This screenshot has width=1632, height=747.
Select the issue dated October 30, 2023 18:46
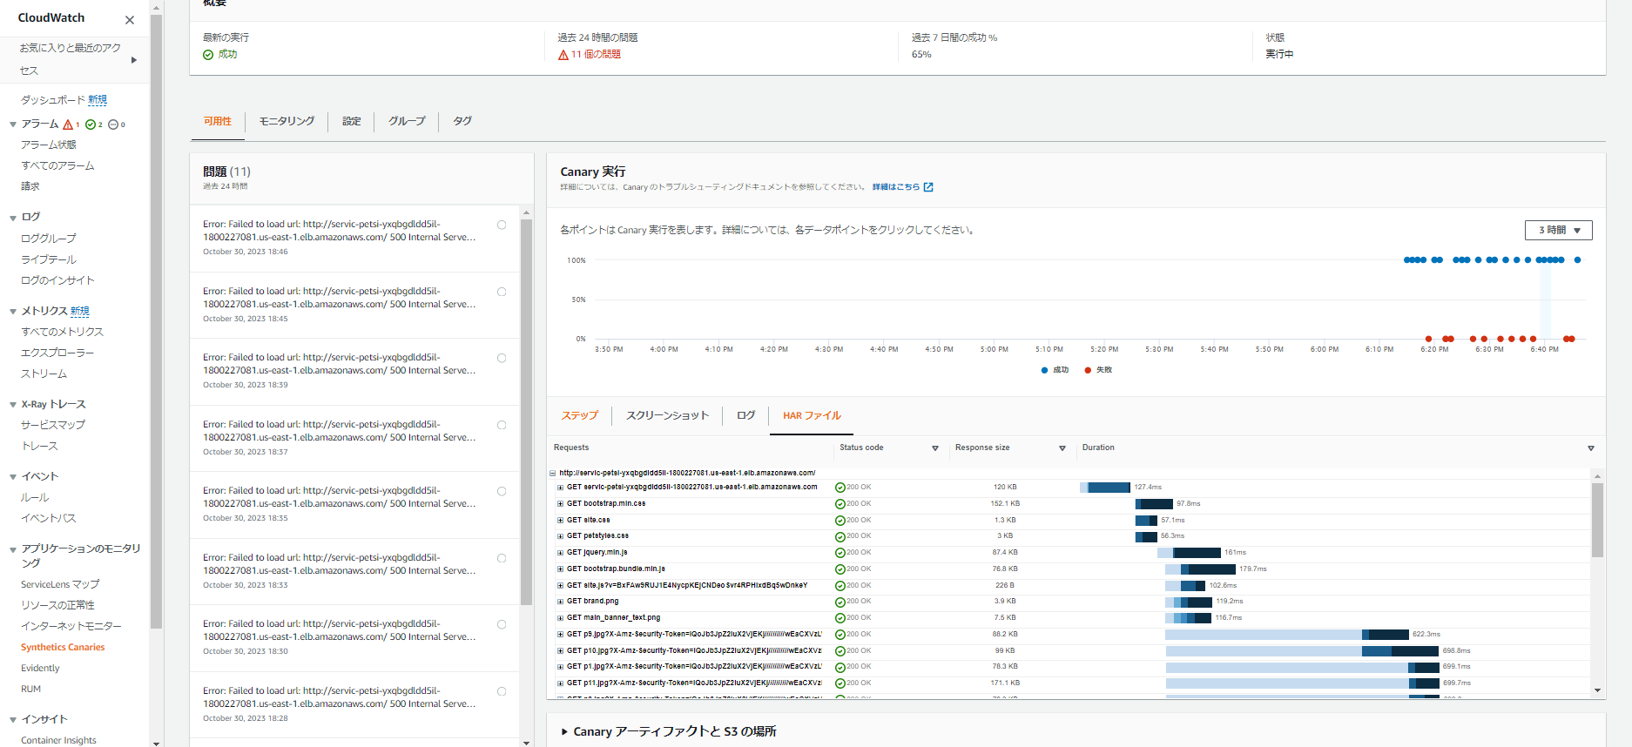502,225
